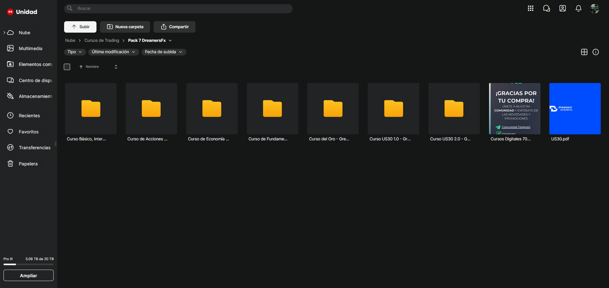Open the Tipo filter dropdown
Screen dimensions: 609x288
(x=75, y=52)
